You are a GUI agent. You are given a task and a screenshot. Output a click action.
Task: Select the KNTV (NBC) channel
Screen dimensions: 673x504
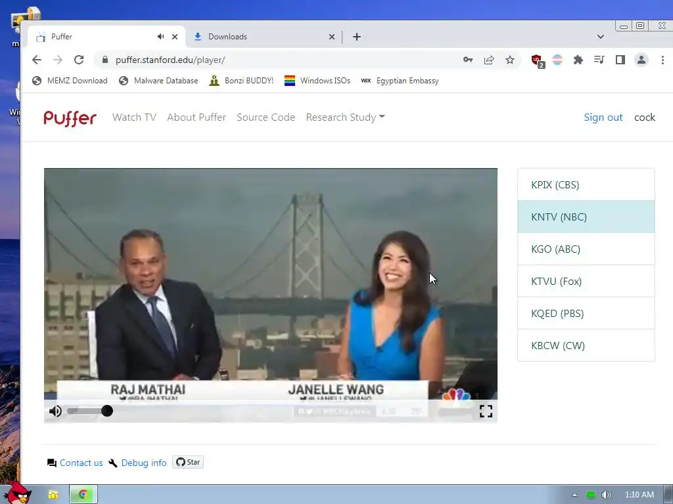pos(586,217)
